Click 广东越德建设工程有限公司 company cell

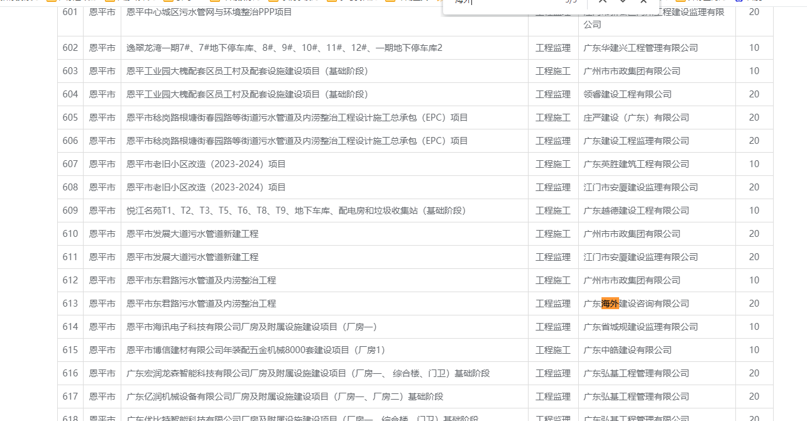[x=636, y=210]
